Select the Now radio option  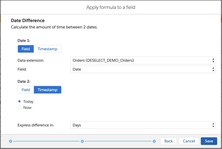20,108
